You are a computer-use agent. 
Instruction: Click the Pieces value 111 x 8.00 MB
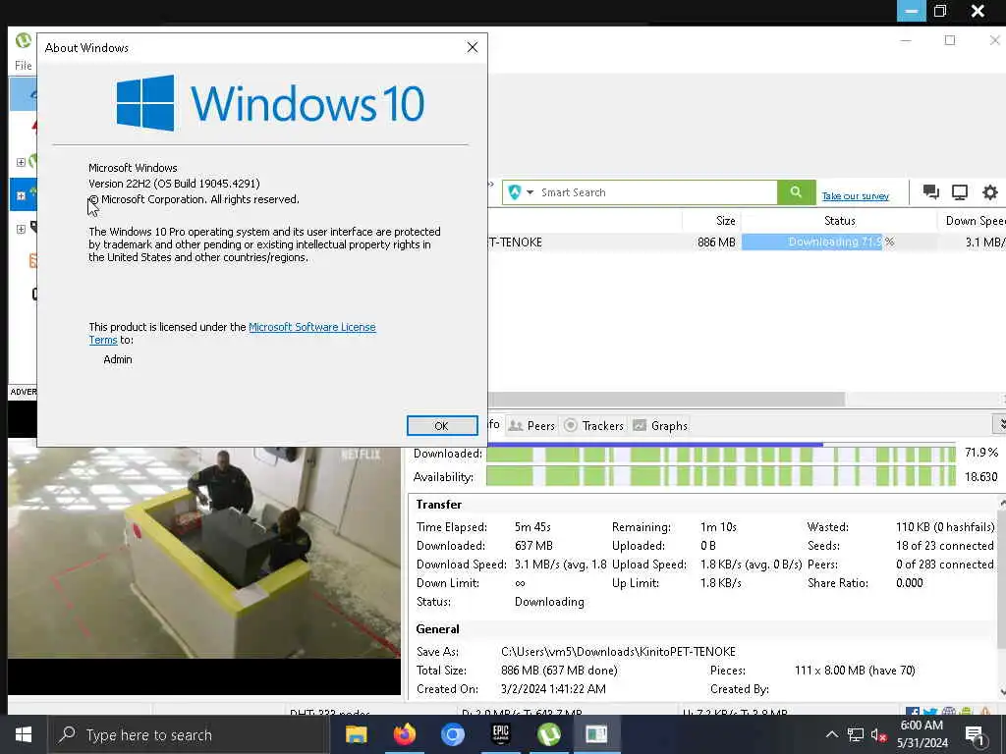tap(855, 670)
